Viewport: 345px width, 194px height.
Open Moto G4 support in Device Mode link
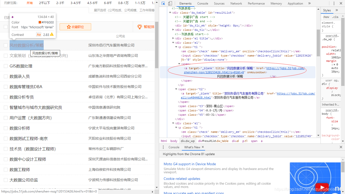(x=190, y=164)
